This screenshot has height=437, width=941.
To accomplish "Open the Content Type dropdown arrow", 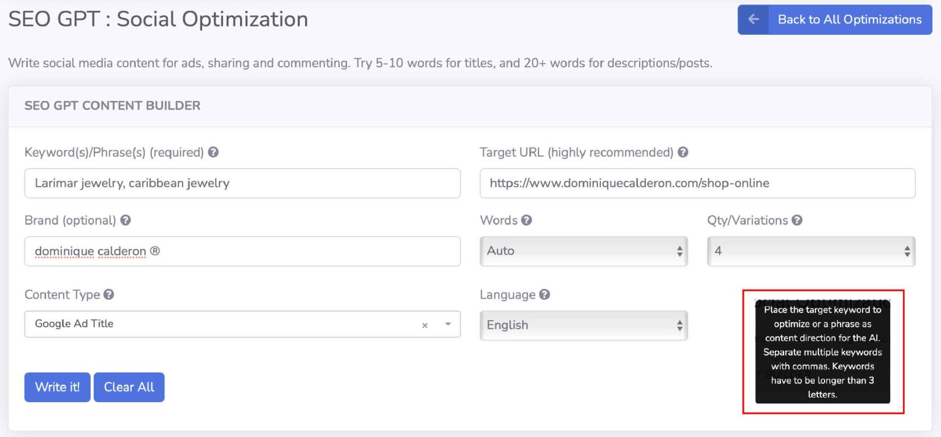I will (x=447, y=324).
